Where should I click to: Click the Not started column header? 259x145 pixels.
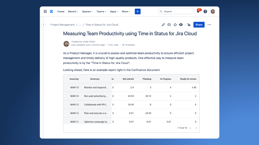coord(128,79)
